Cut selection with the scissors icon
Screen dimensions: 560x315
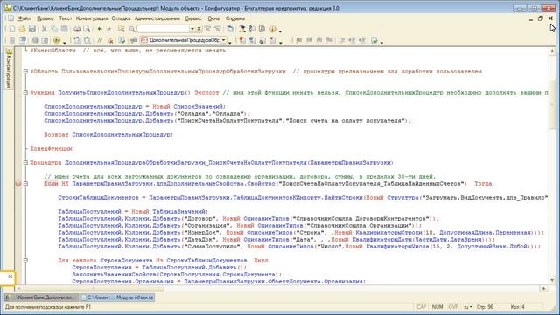pos(45,29)
